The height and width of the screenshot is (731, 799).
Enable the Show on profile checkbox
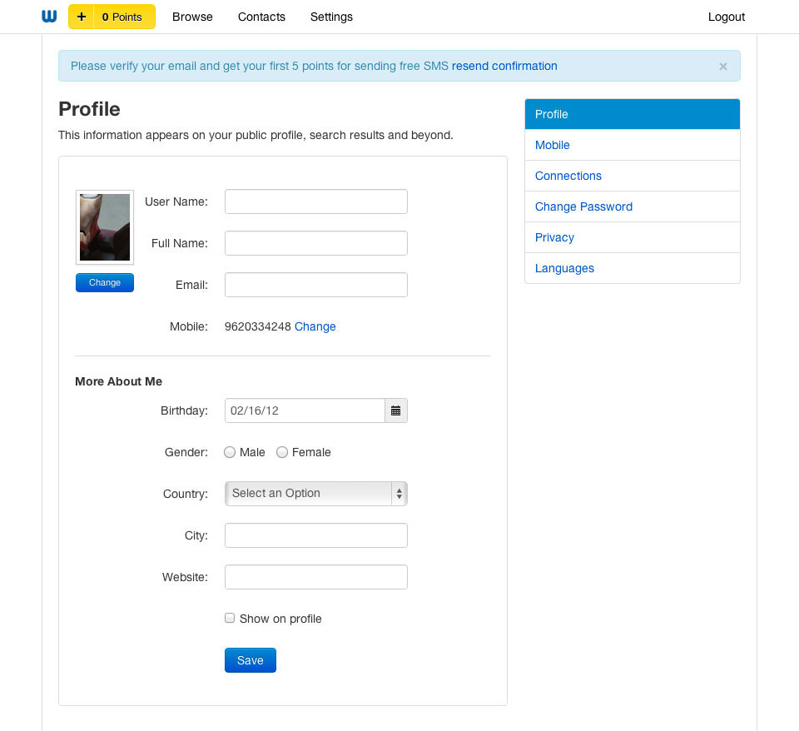230,618
